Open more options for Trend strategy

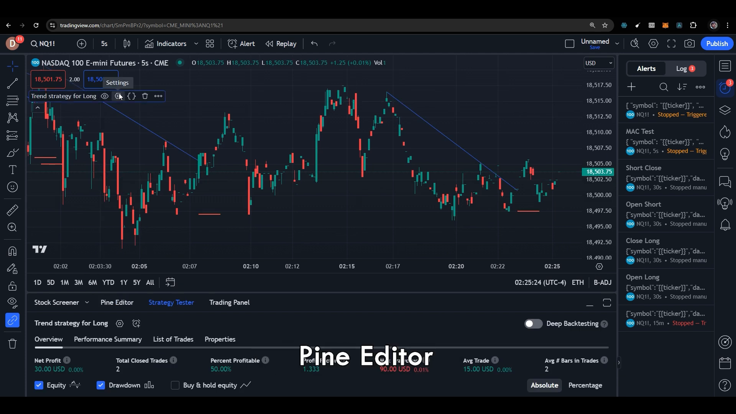pyautogui.click(x=158, y=96)
